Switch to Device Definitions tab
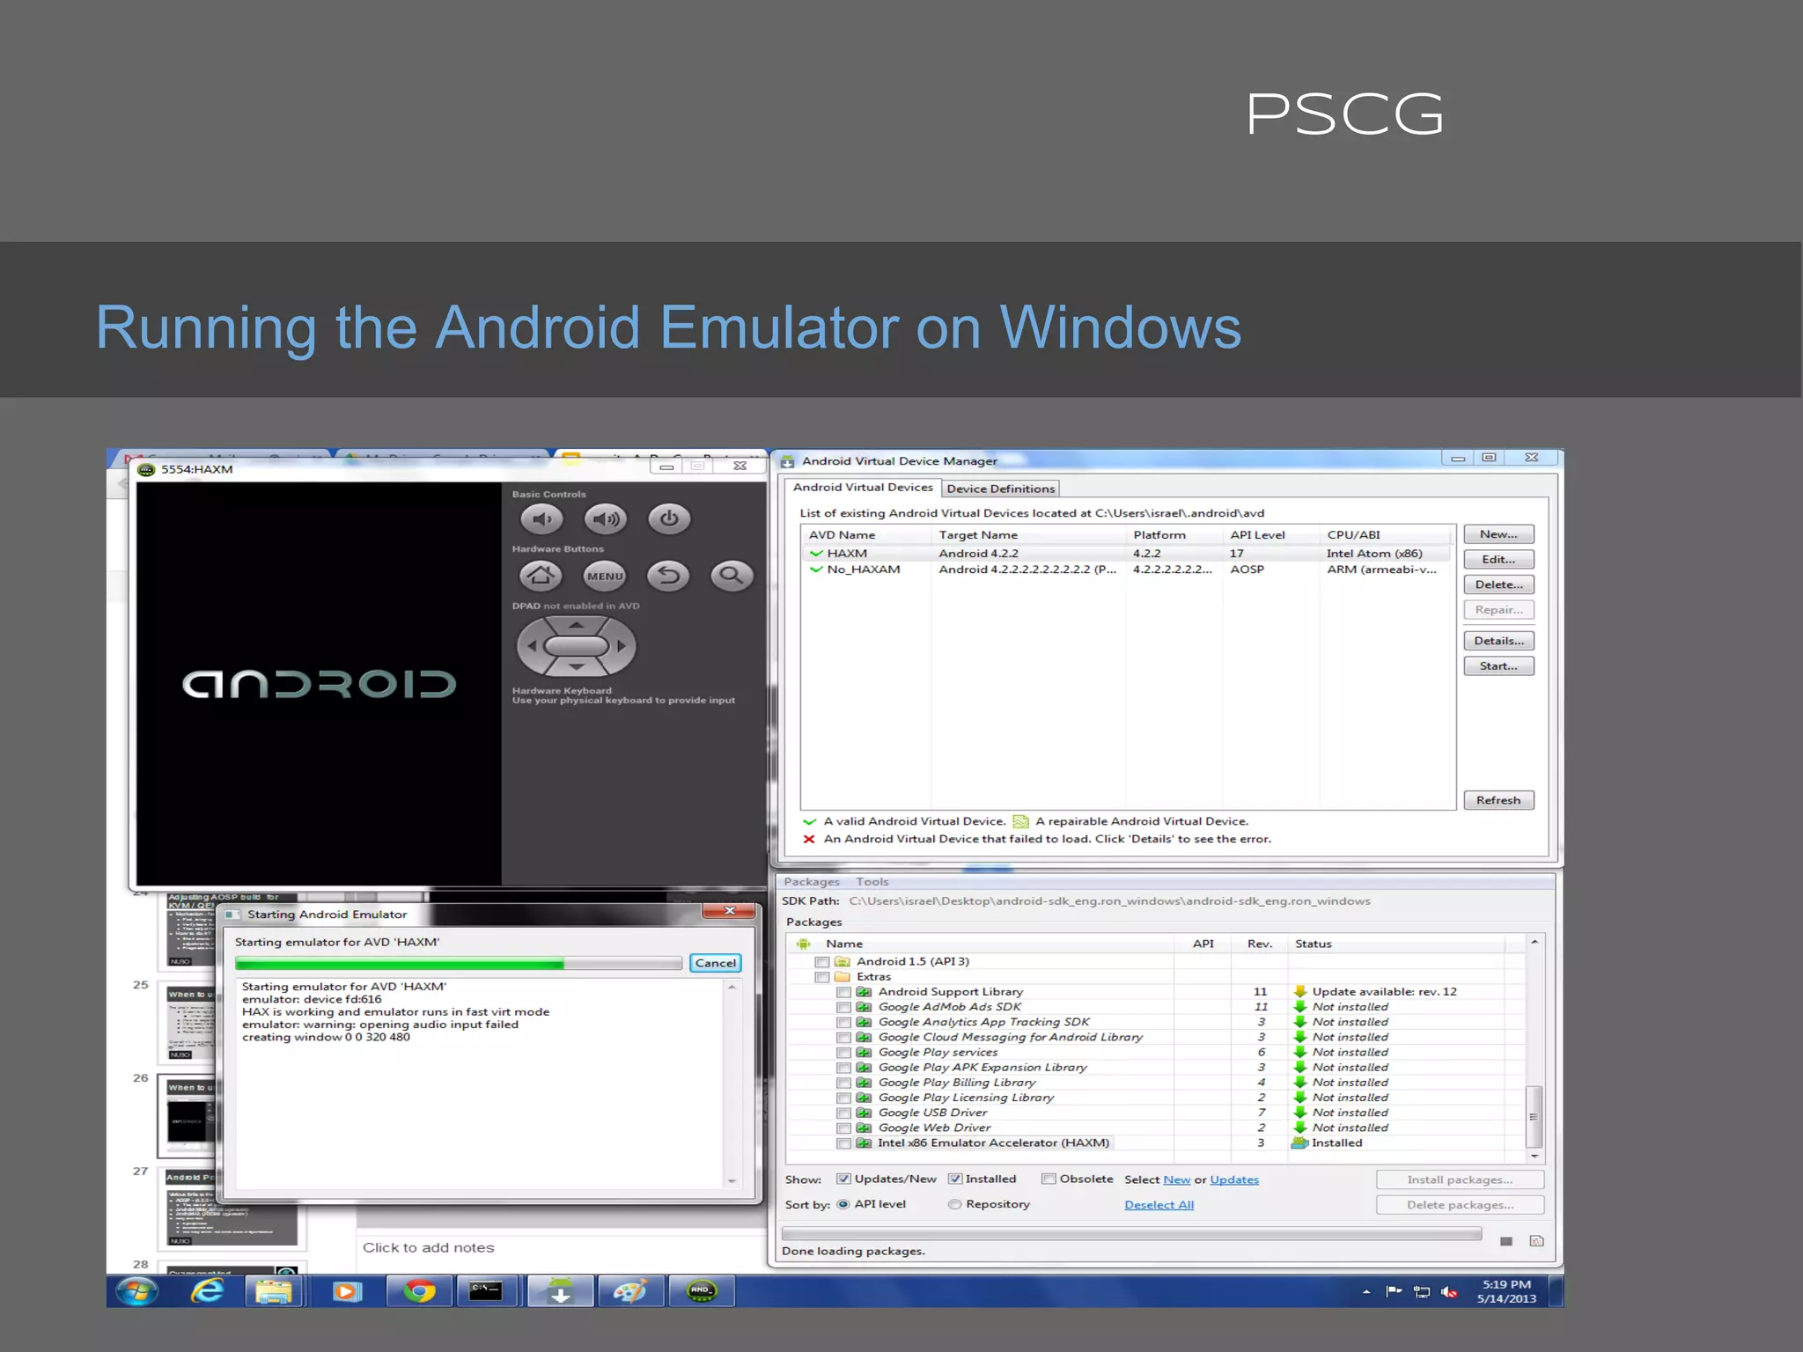The width and height of the screenshot is (1803, 1352). click(x=1000, y=489)
